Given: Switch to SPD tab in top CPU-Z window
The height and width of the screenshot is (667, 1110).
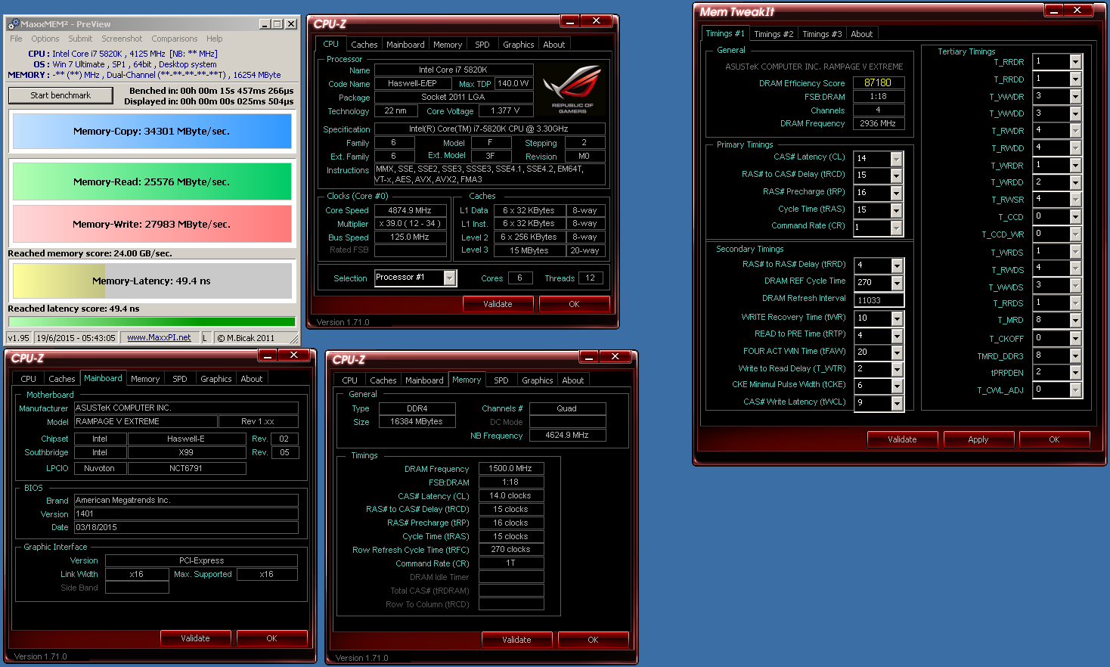Looking at the screenshot, I should click(x=482, y=45).
